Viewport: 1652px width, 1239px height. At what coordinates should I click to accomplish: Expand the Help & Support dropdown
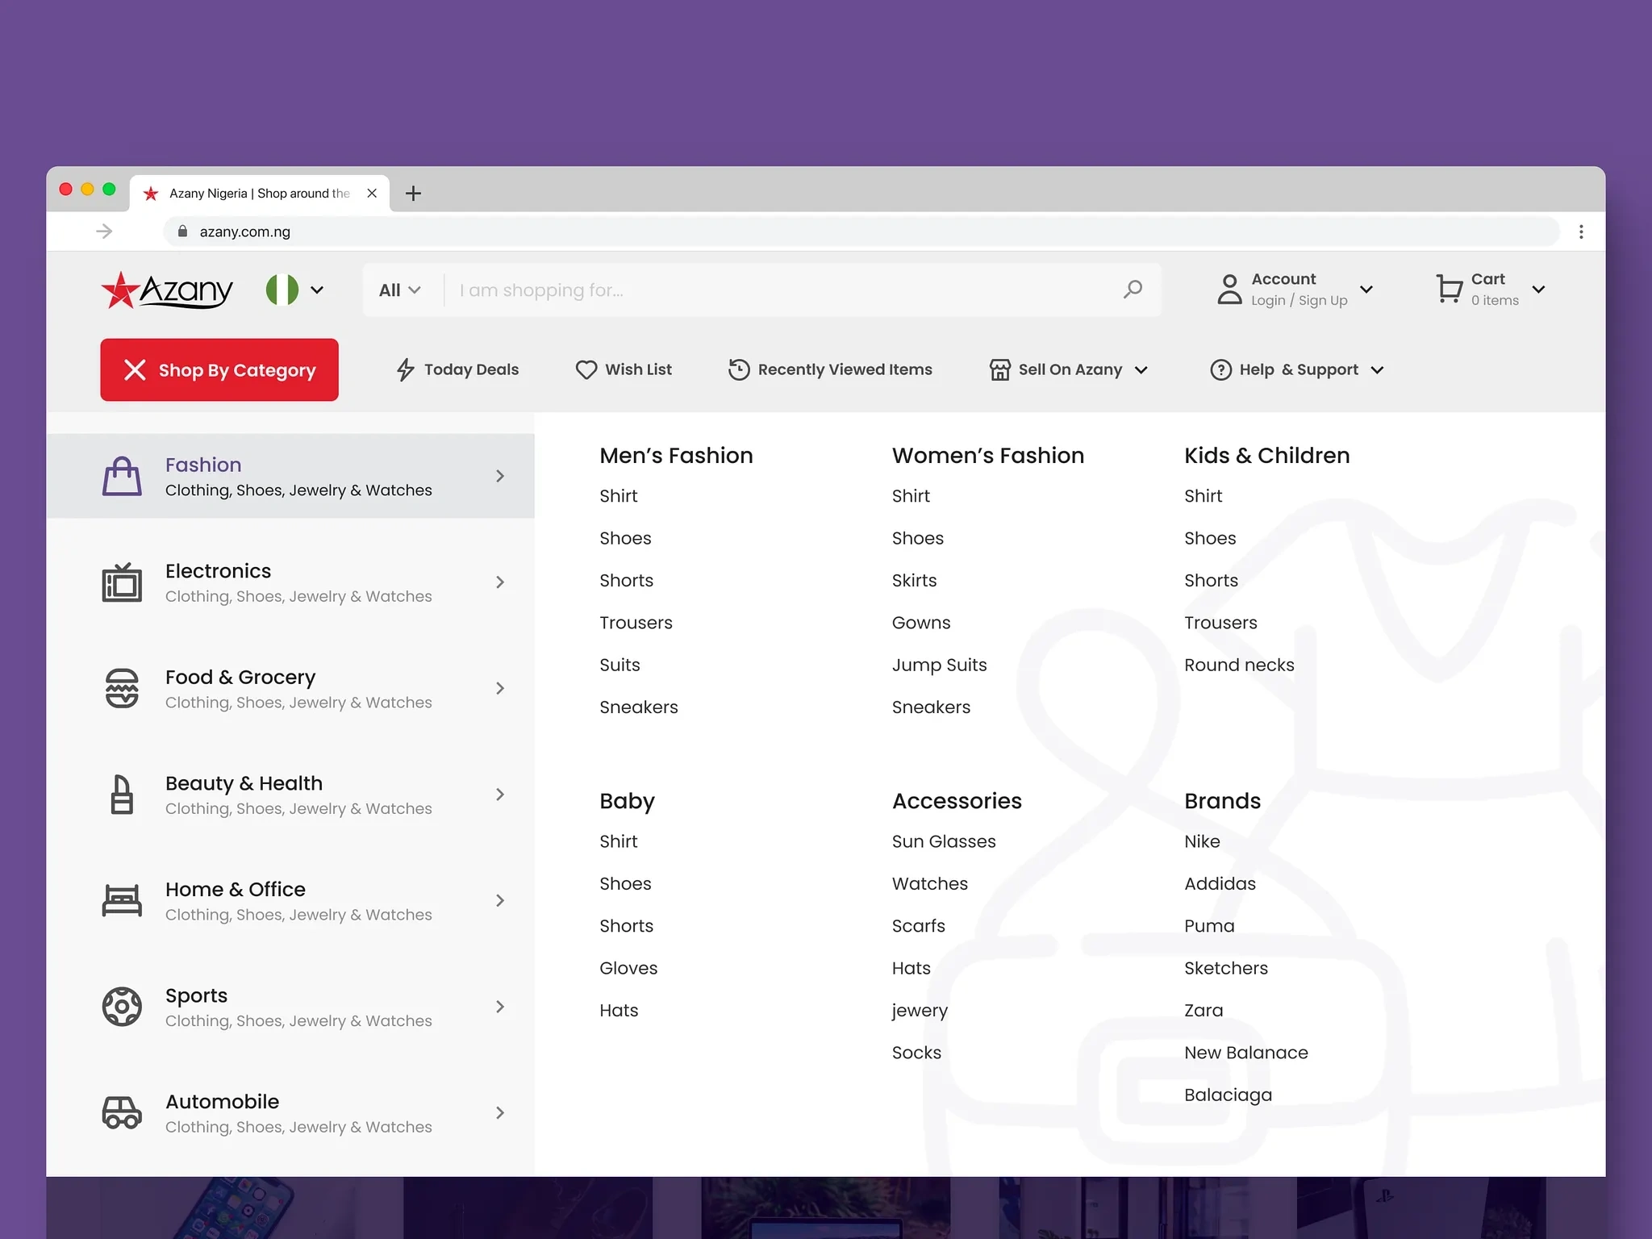(1297, 369)
